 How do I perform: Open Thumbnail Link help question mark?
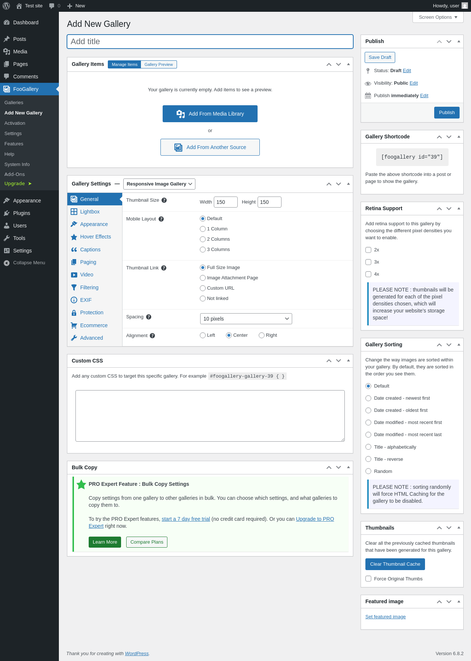(x=164, y=268)
